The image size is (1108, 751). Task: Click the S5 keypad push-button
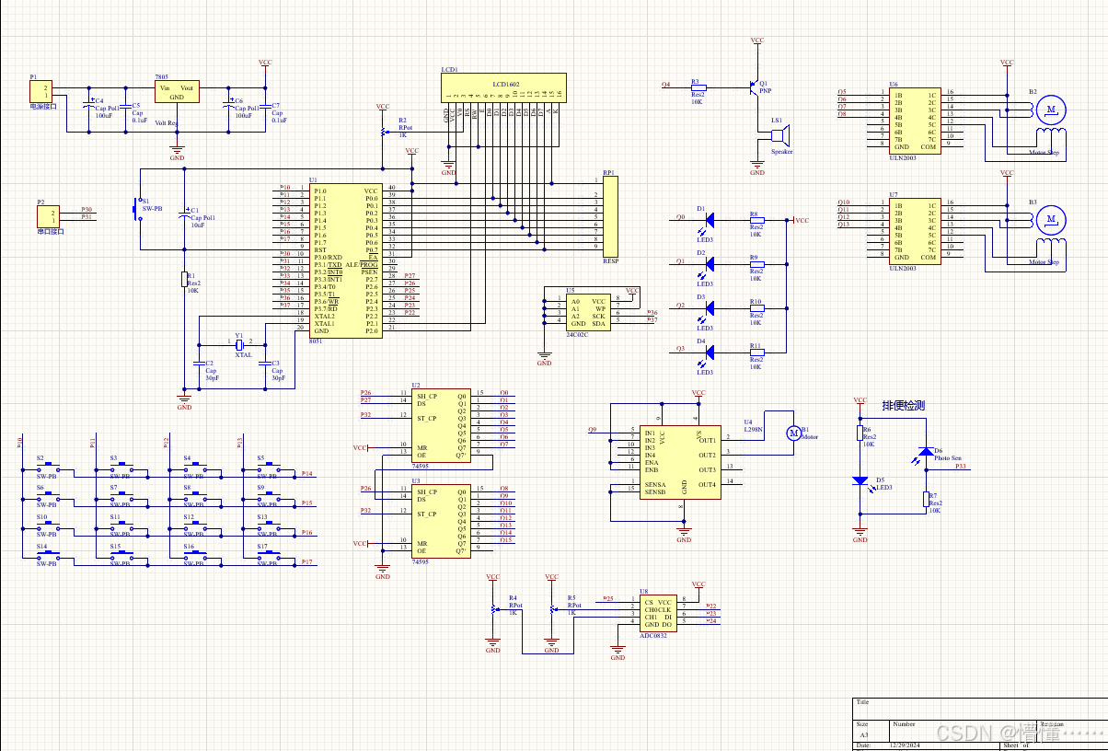point(268,467)
